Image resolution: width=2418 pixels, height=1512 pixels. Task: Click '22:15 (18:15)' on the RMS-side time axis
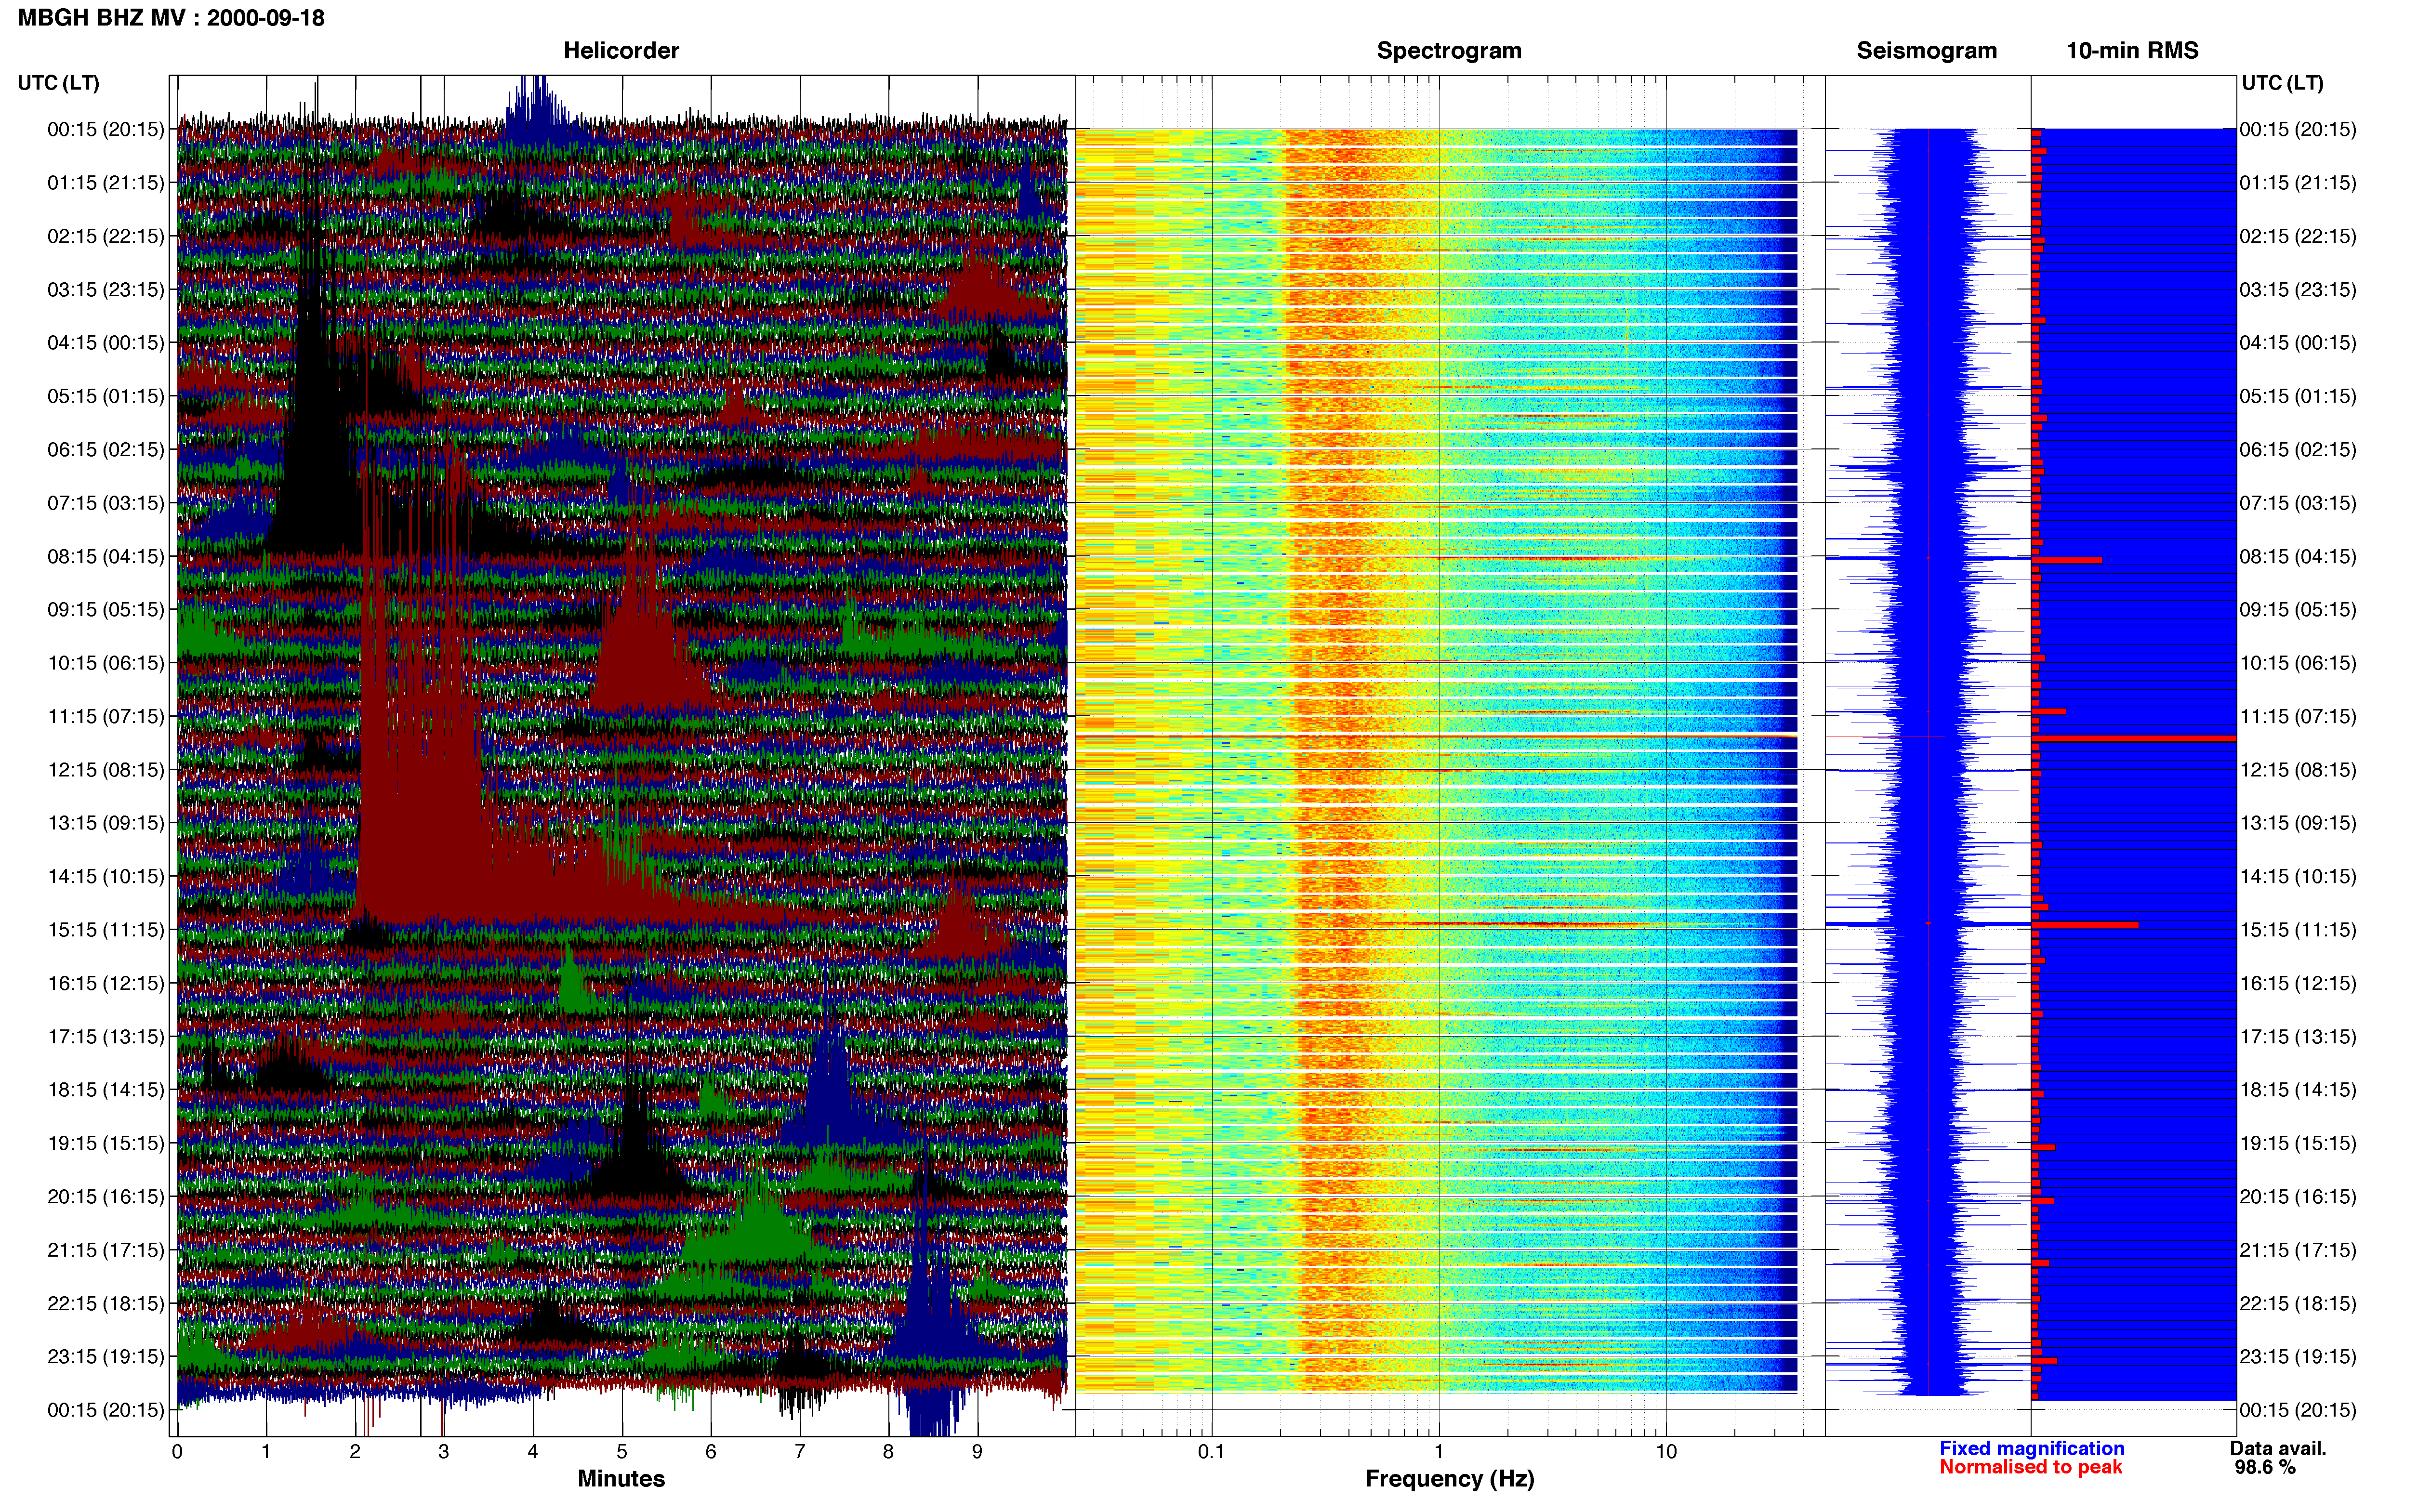pyautogui.click(x=2298, y=1303)
